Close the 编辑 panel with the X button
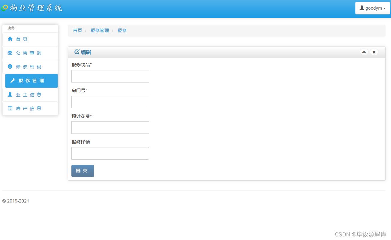 (x=374, y=52)
